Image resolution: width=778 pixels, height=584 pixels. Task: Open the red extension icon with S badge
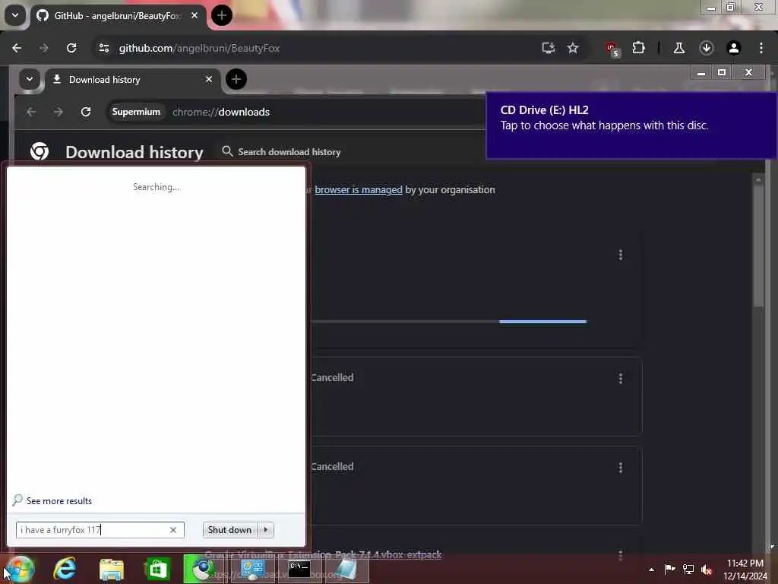(613, 49)
